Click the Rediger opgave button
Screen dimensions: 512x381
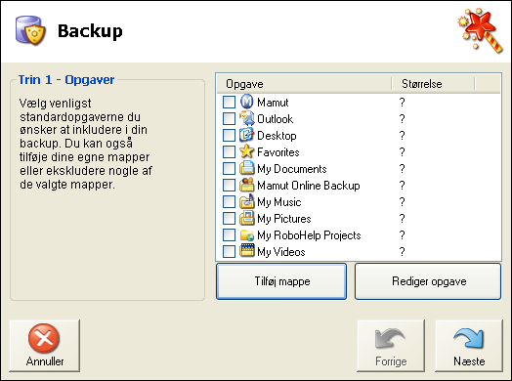pos(428,281)
